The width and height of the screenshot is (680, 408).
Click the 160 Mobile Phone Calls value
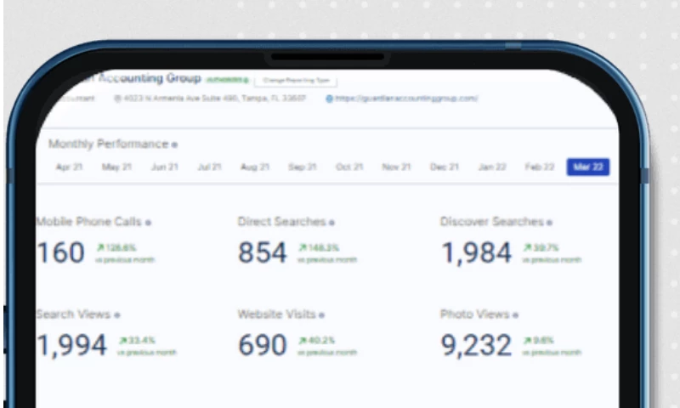(x=60, y=252)
